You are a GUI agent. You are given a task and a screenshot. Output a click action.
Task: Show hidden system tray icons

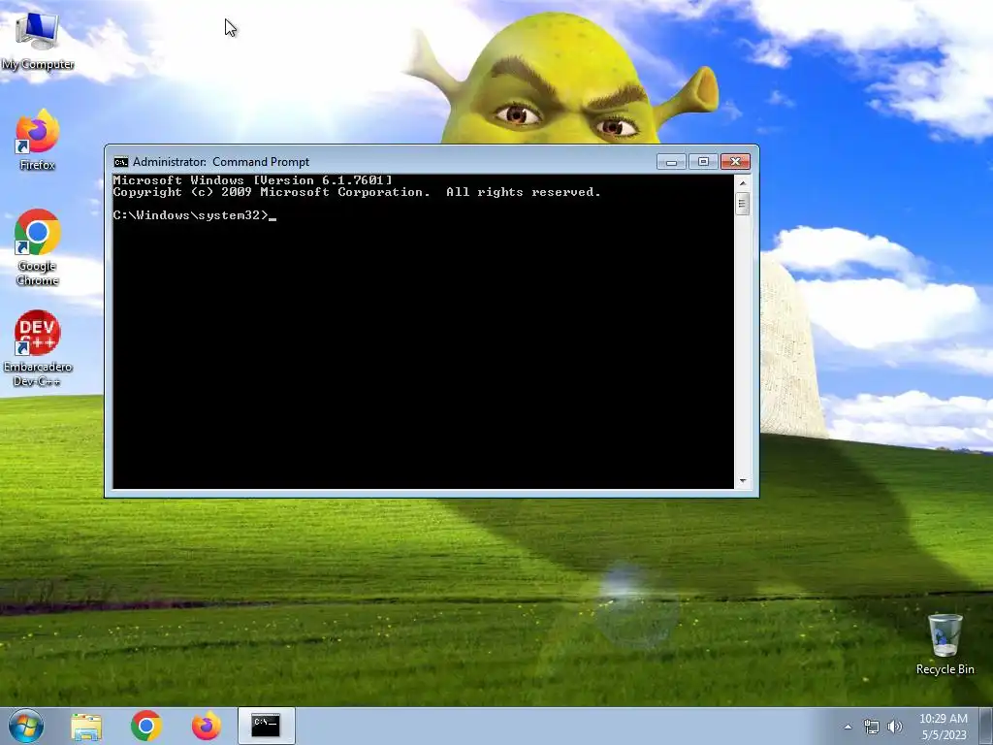tap(848, 727)
